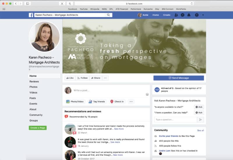
Task: Click the green Create a Page button
Action: (x=38, y=128)
